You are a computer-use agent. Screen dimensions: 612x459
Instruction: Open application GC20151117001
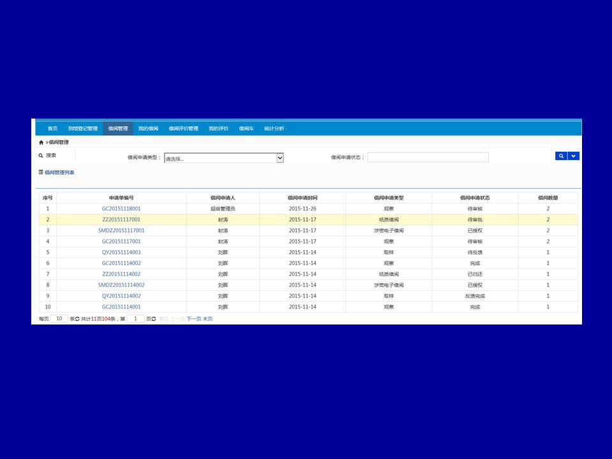coord(121,242)
